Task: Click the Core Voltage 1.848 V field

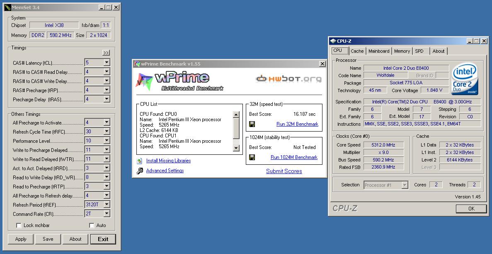Action: click(x=434, y=90)
